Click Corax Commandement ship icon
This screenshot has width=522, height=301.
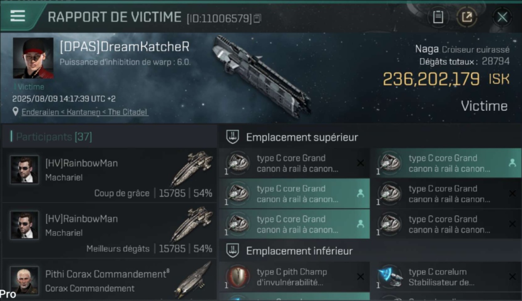point(193,280)
